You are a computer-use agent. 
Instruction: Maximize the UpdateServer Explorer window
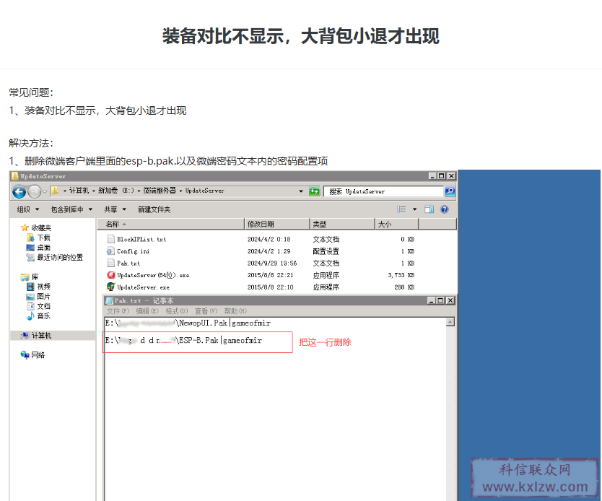(442, 176)
